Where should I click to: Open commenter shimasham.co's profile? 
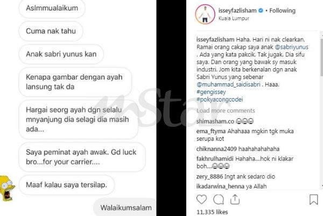215,121
